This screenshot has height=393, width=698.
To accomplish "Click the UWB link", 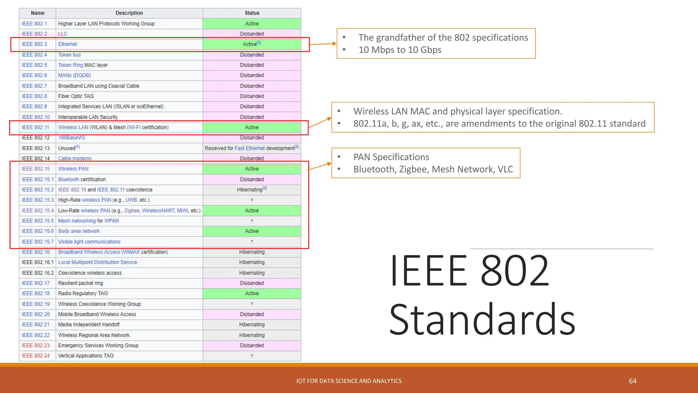I will tap(131, 200).
